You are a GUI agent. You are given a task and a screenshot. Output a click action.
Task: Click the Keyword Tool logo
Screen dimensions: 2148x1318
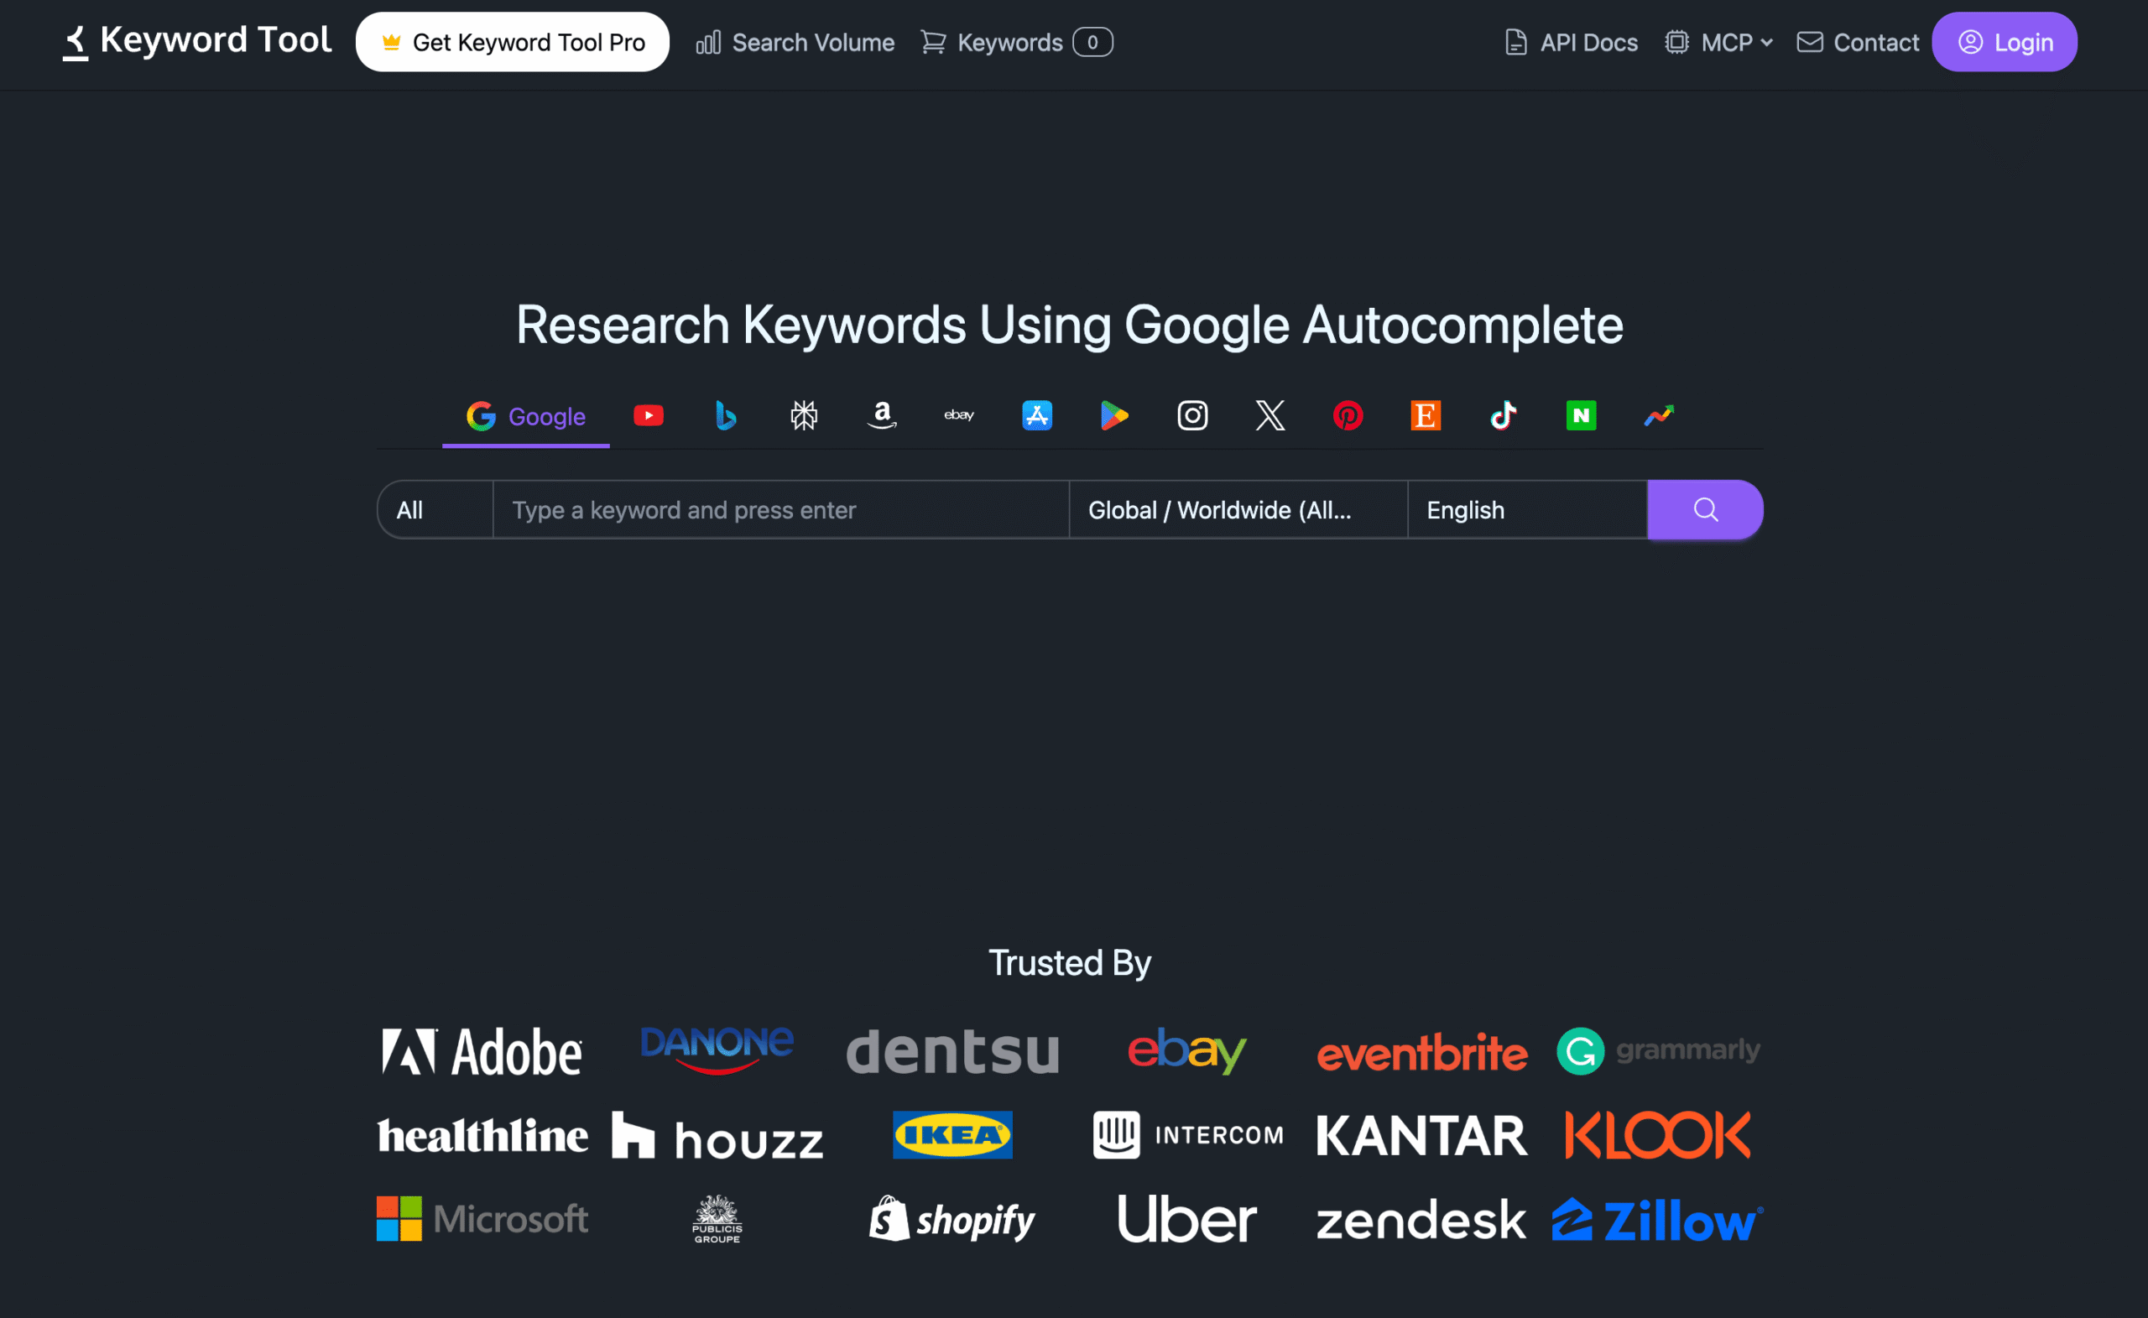tap(197, 41)
